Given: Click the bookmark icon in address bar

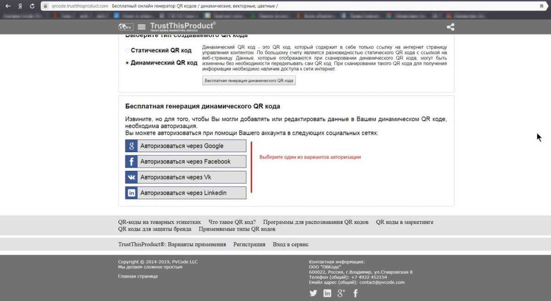Looking at the screenshot, I should tap(541, 6).
